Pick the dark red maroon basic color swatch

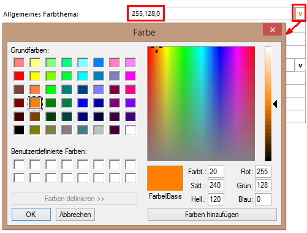19,103
